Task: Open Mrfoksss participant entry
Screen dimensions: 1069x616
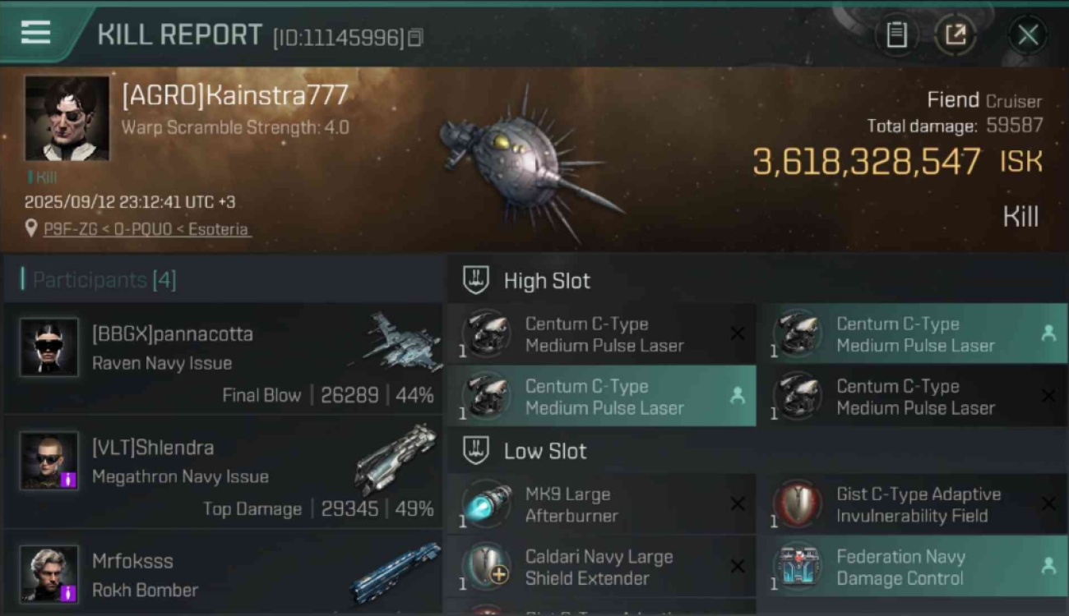Action: coord(224,574)
